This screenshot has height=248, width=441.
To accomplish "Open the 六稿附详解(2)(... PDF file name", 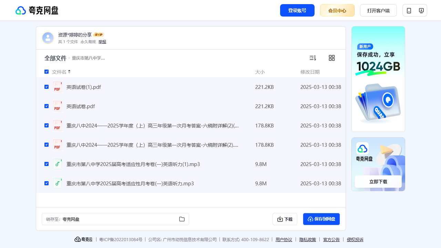I will click(153, 126).
